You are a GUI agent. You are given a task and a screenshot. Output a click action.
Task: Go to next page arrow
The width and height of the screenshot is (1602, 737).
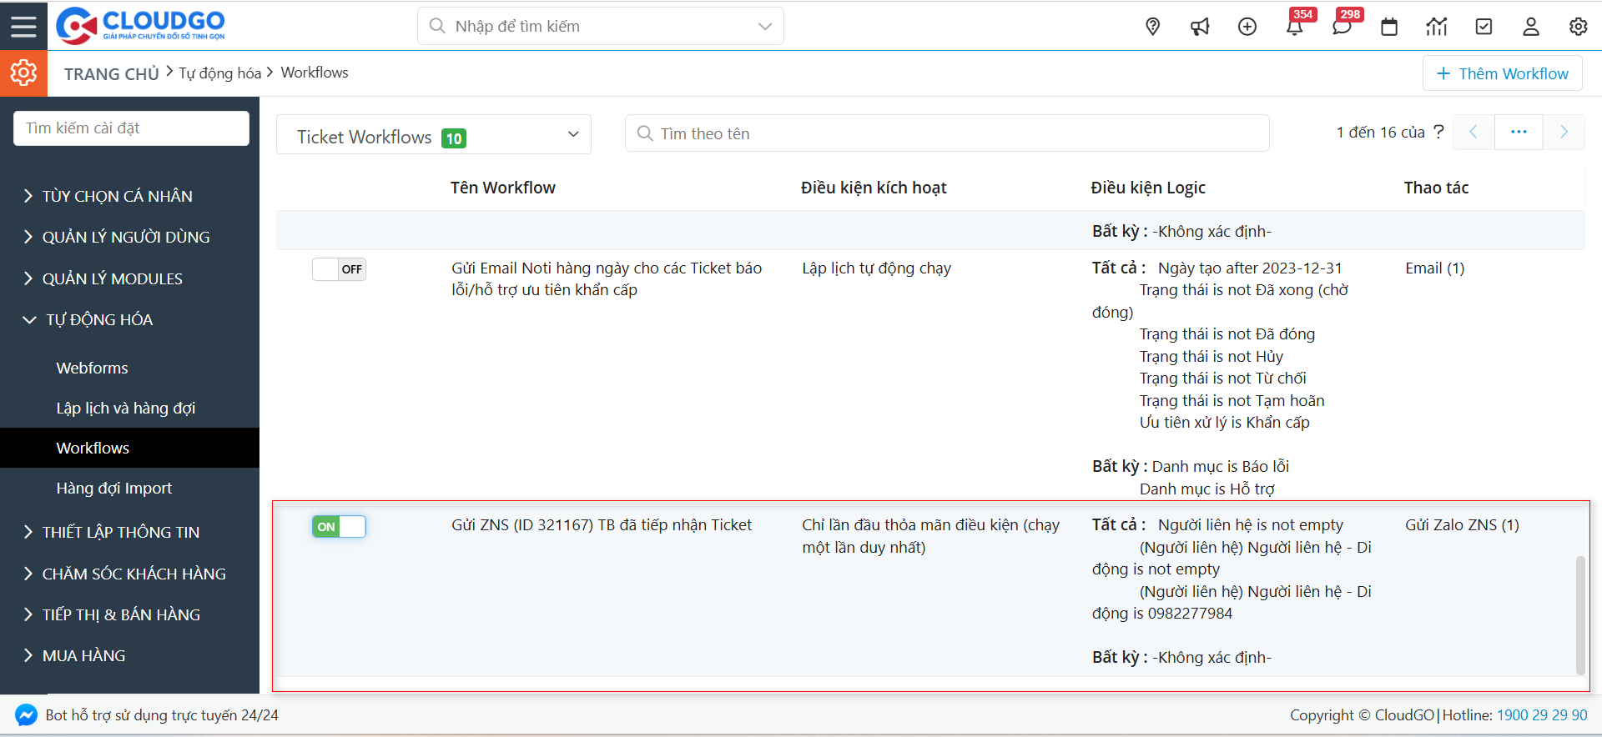point(1564,132)
